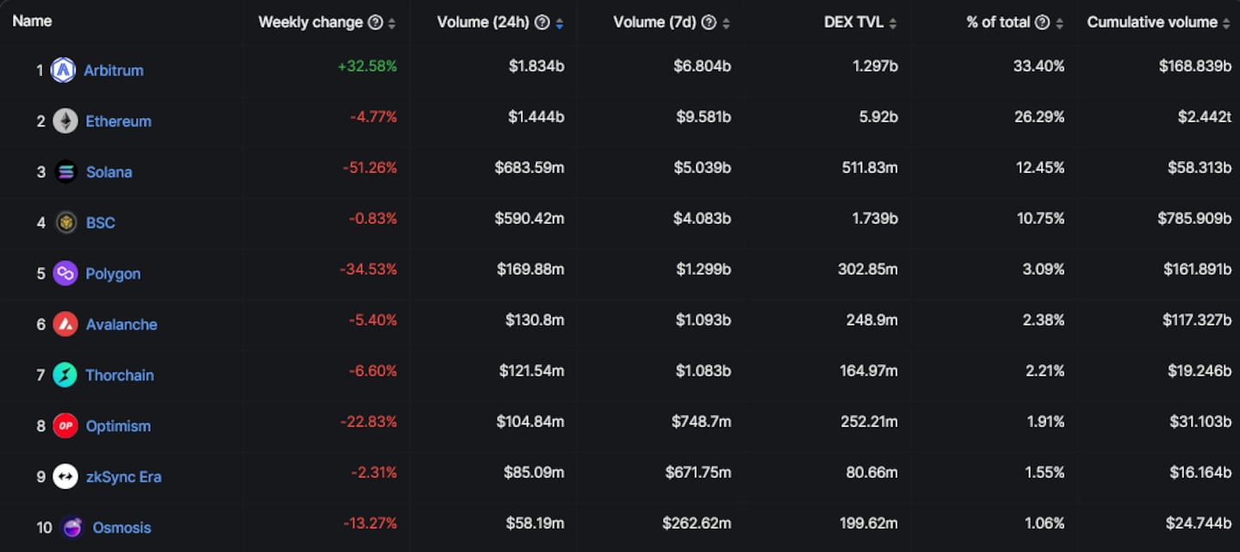Click the BSC chain logo icon
1240x552 pixels.
click(65, 223)
